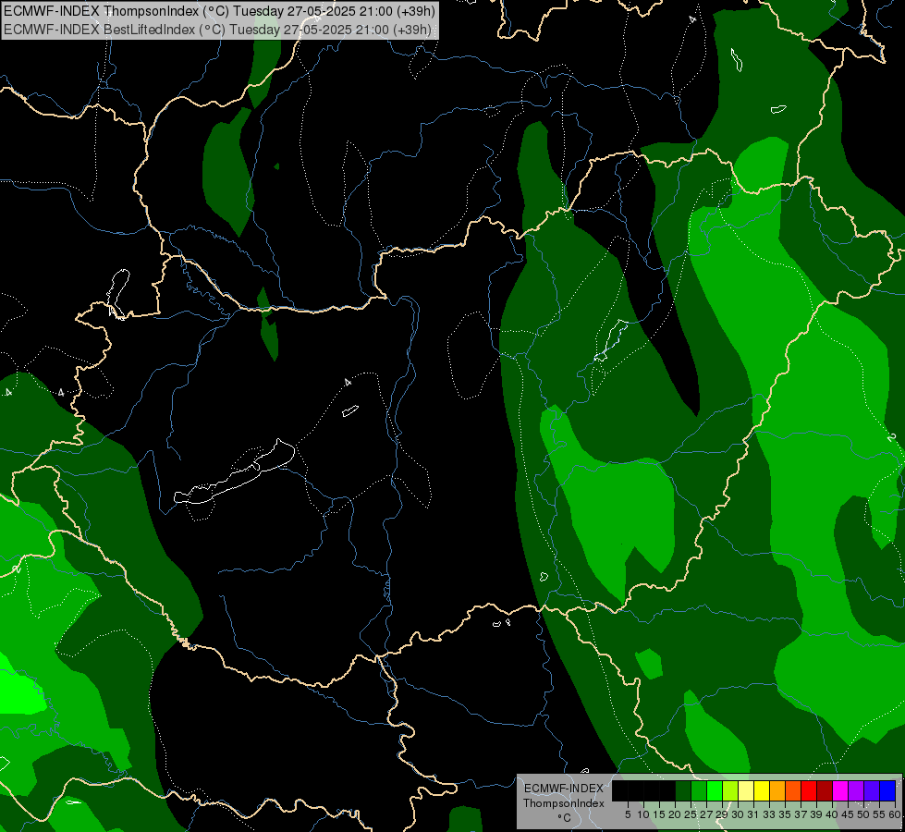Select the indigo 50–55 legend swatch
The height and width of the screenshot is (832, 905).
pyautogui.click(x=872, y=790)
